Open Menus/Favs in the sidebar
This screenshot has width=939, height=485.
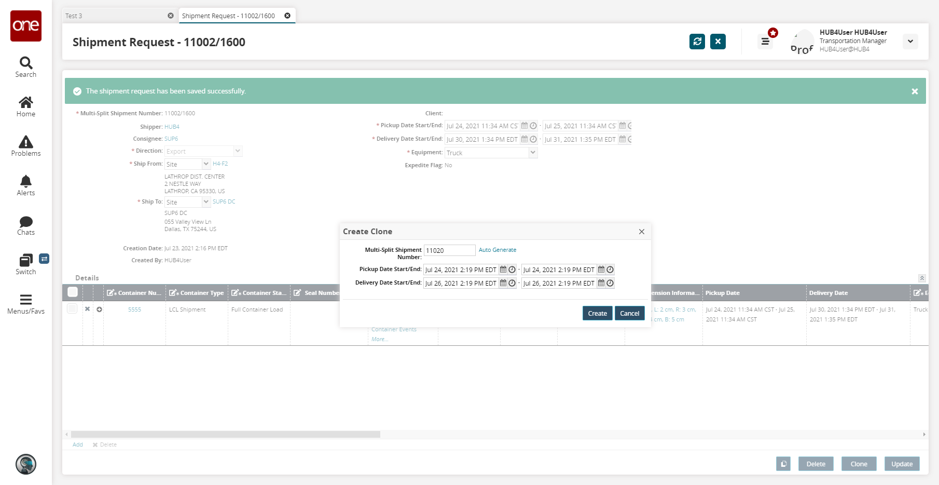pos(26,304)
